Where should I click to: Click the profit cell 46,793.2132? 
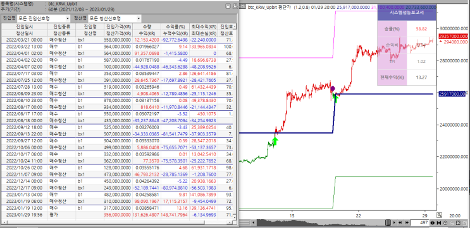[x=147, y=174]
